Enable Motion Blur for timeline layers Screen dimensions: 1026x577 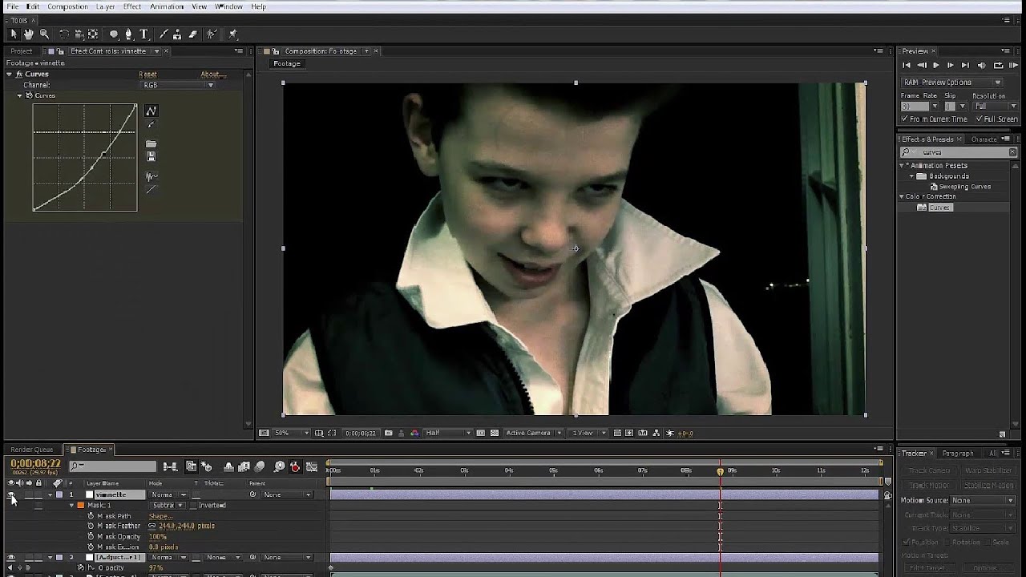[x=260, y=466]
